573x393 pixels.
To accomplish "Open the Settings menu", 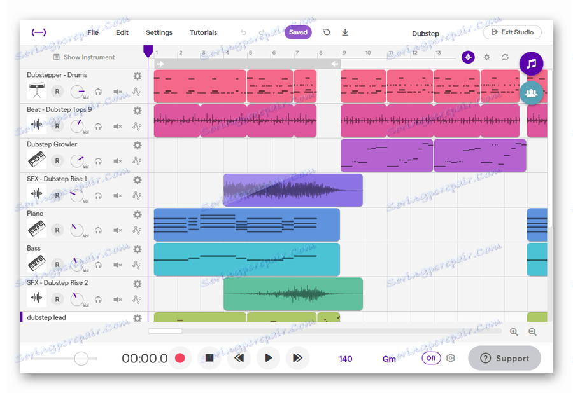I will [x=159, y=32].
